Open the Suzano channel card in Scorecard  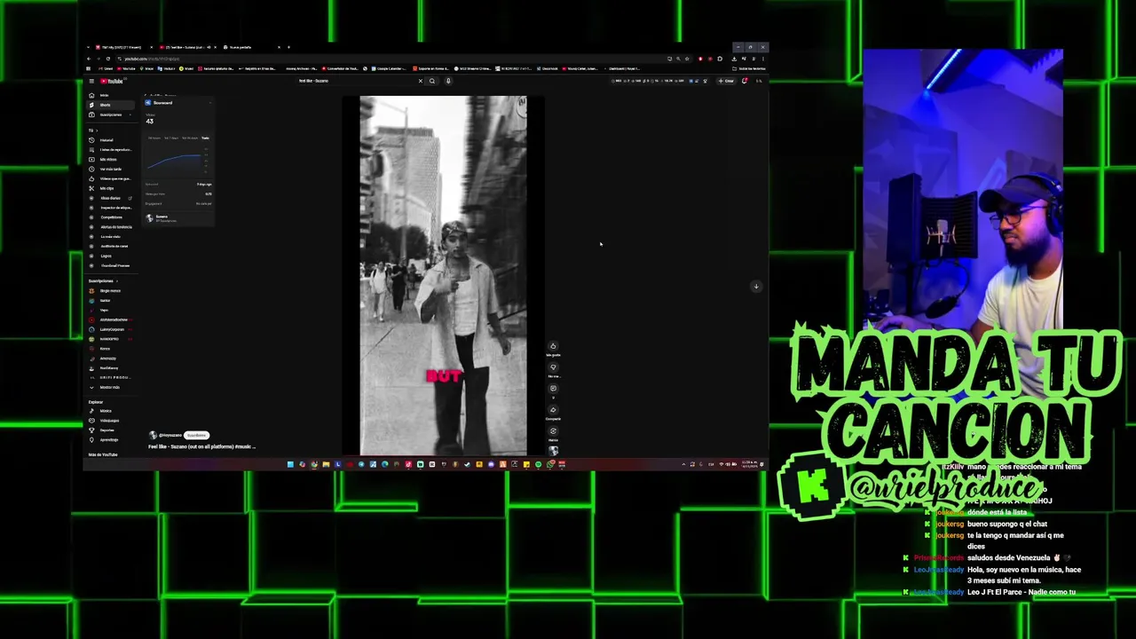click(179, 218)
